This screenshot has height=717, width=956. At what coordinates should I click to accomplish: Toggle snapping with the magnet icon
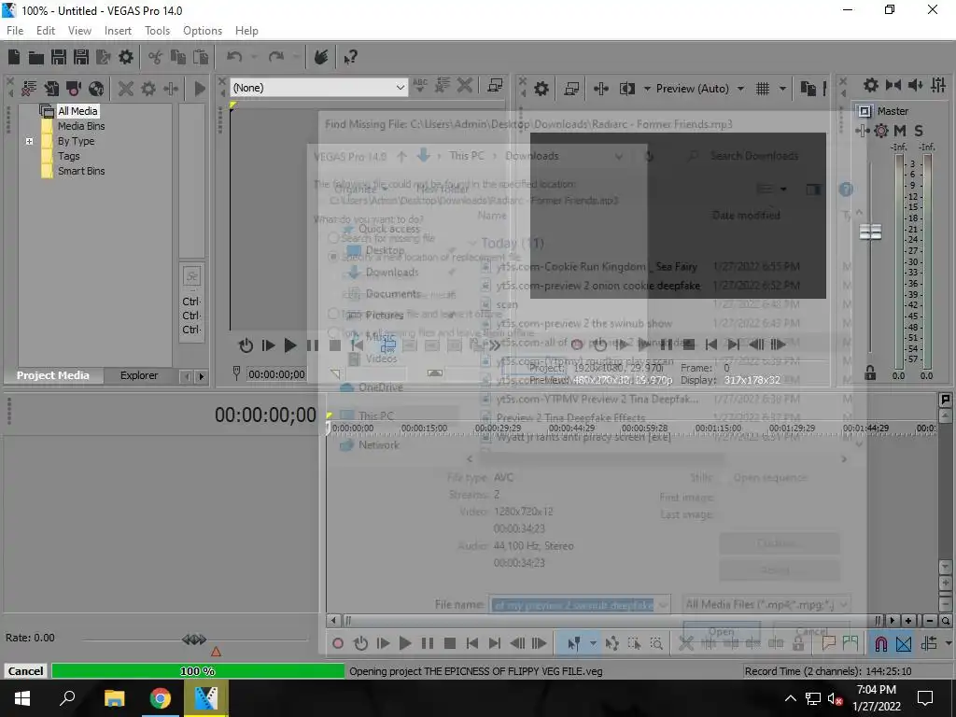881,643
